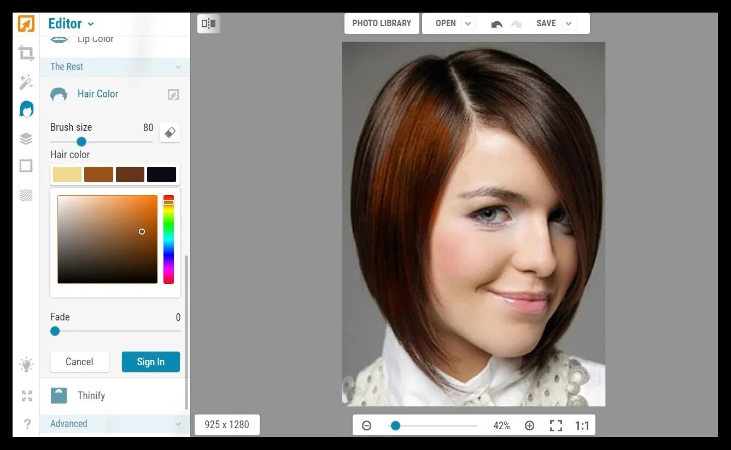Screen dimensions: 731x450
Task: Select the Crop tool in sidebar
Action: (x=26, y=53)
